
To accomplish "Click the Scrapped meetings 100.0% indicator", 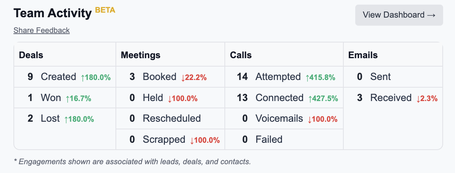I will tap(205, 140).
